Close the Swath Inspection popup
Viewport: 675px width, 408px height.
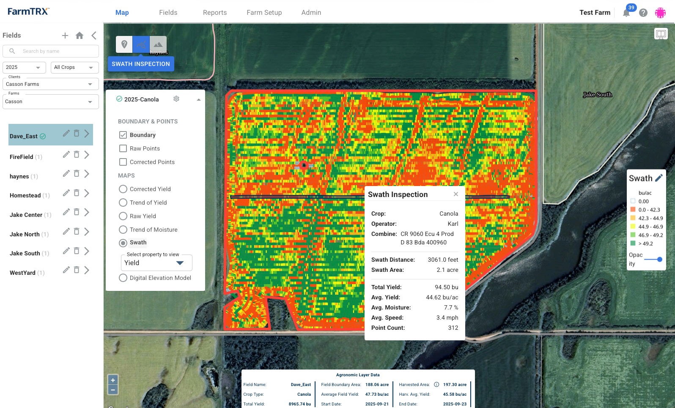click(x=456, y=194)
